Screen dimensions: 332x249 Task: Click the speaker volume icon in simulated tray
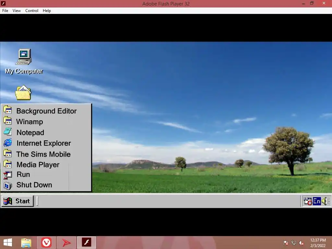point(324,201)
